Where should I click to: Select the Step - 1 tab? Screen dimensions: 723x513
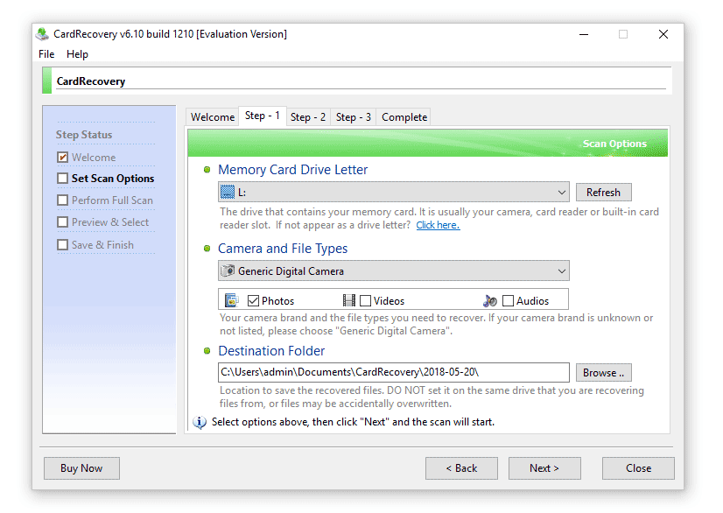[x=263, y=116]
